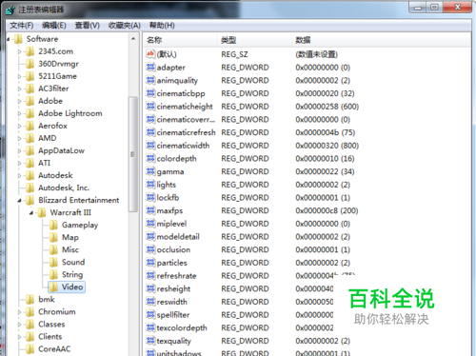Expand the Autodesk key
This screenshot has height=356, width=476.
(x=19, y=175)
